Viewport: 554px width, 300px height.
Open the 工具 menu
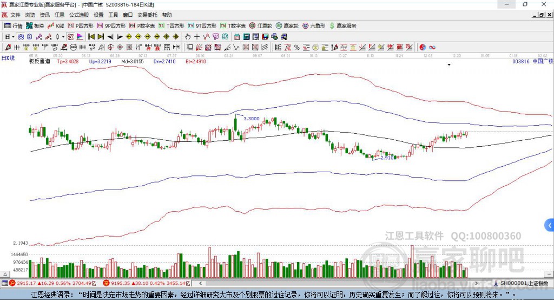coord(113,15)
